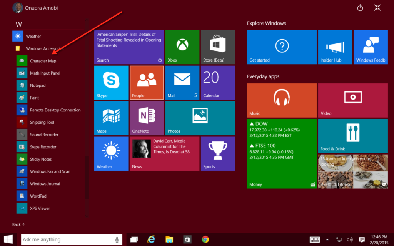This screenshot has width=394, height=246.
Task: Open the Xbox tile
Action: point(182,47)
